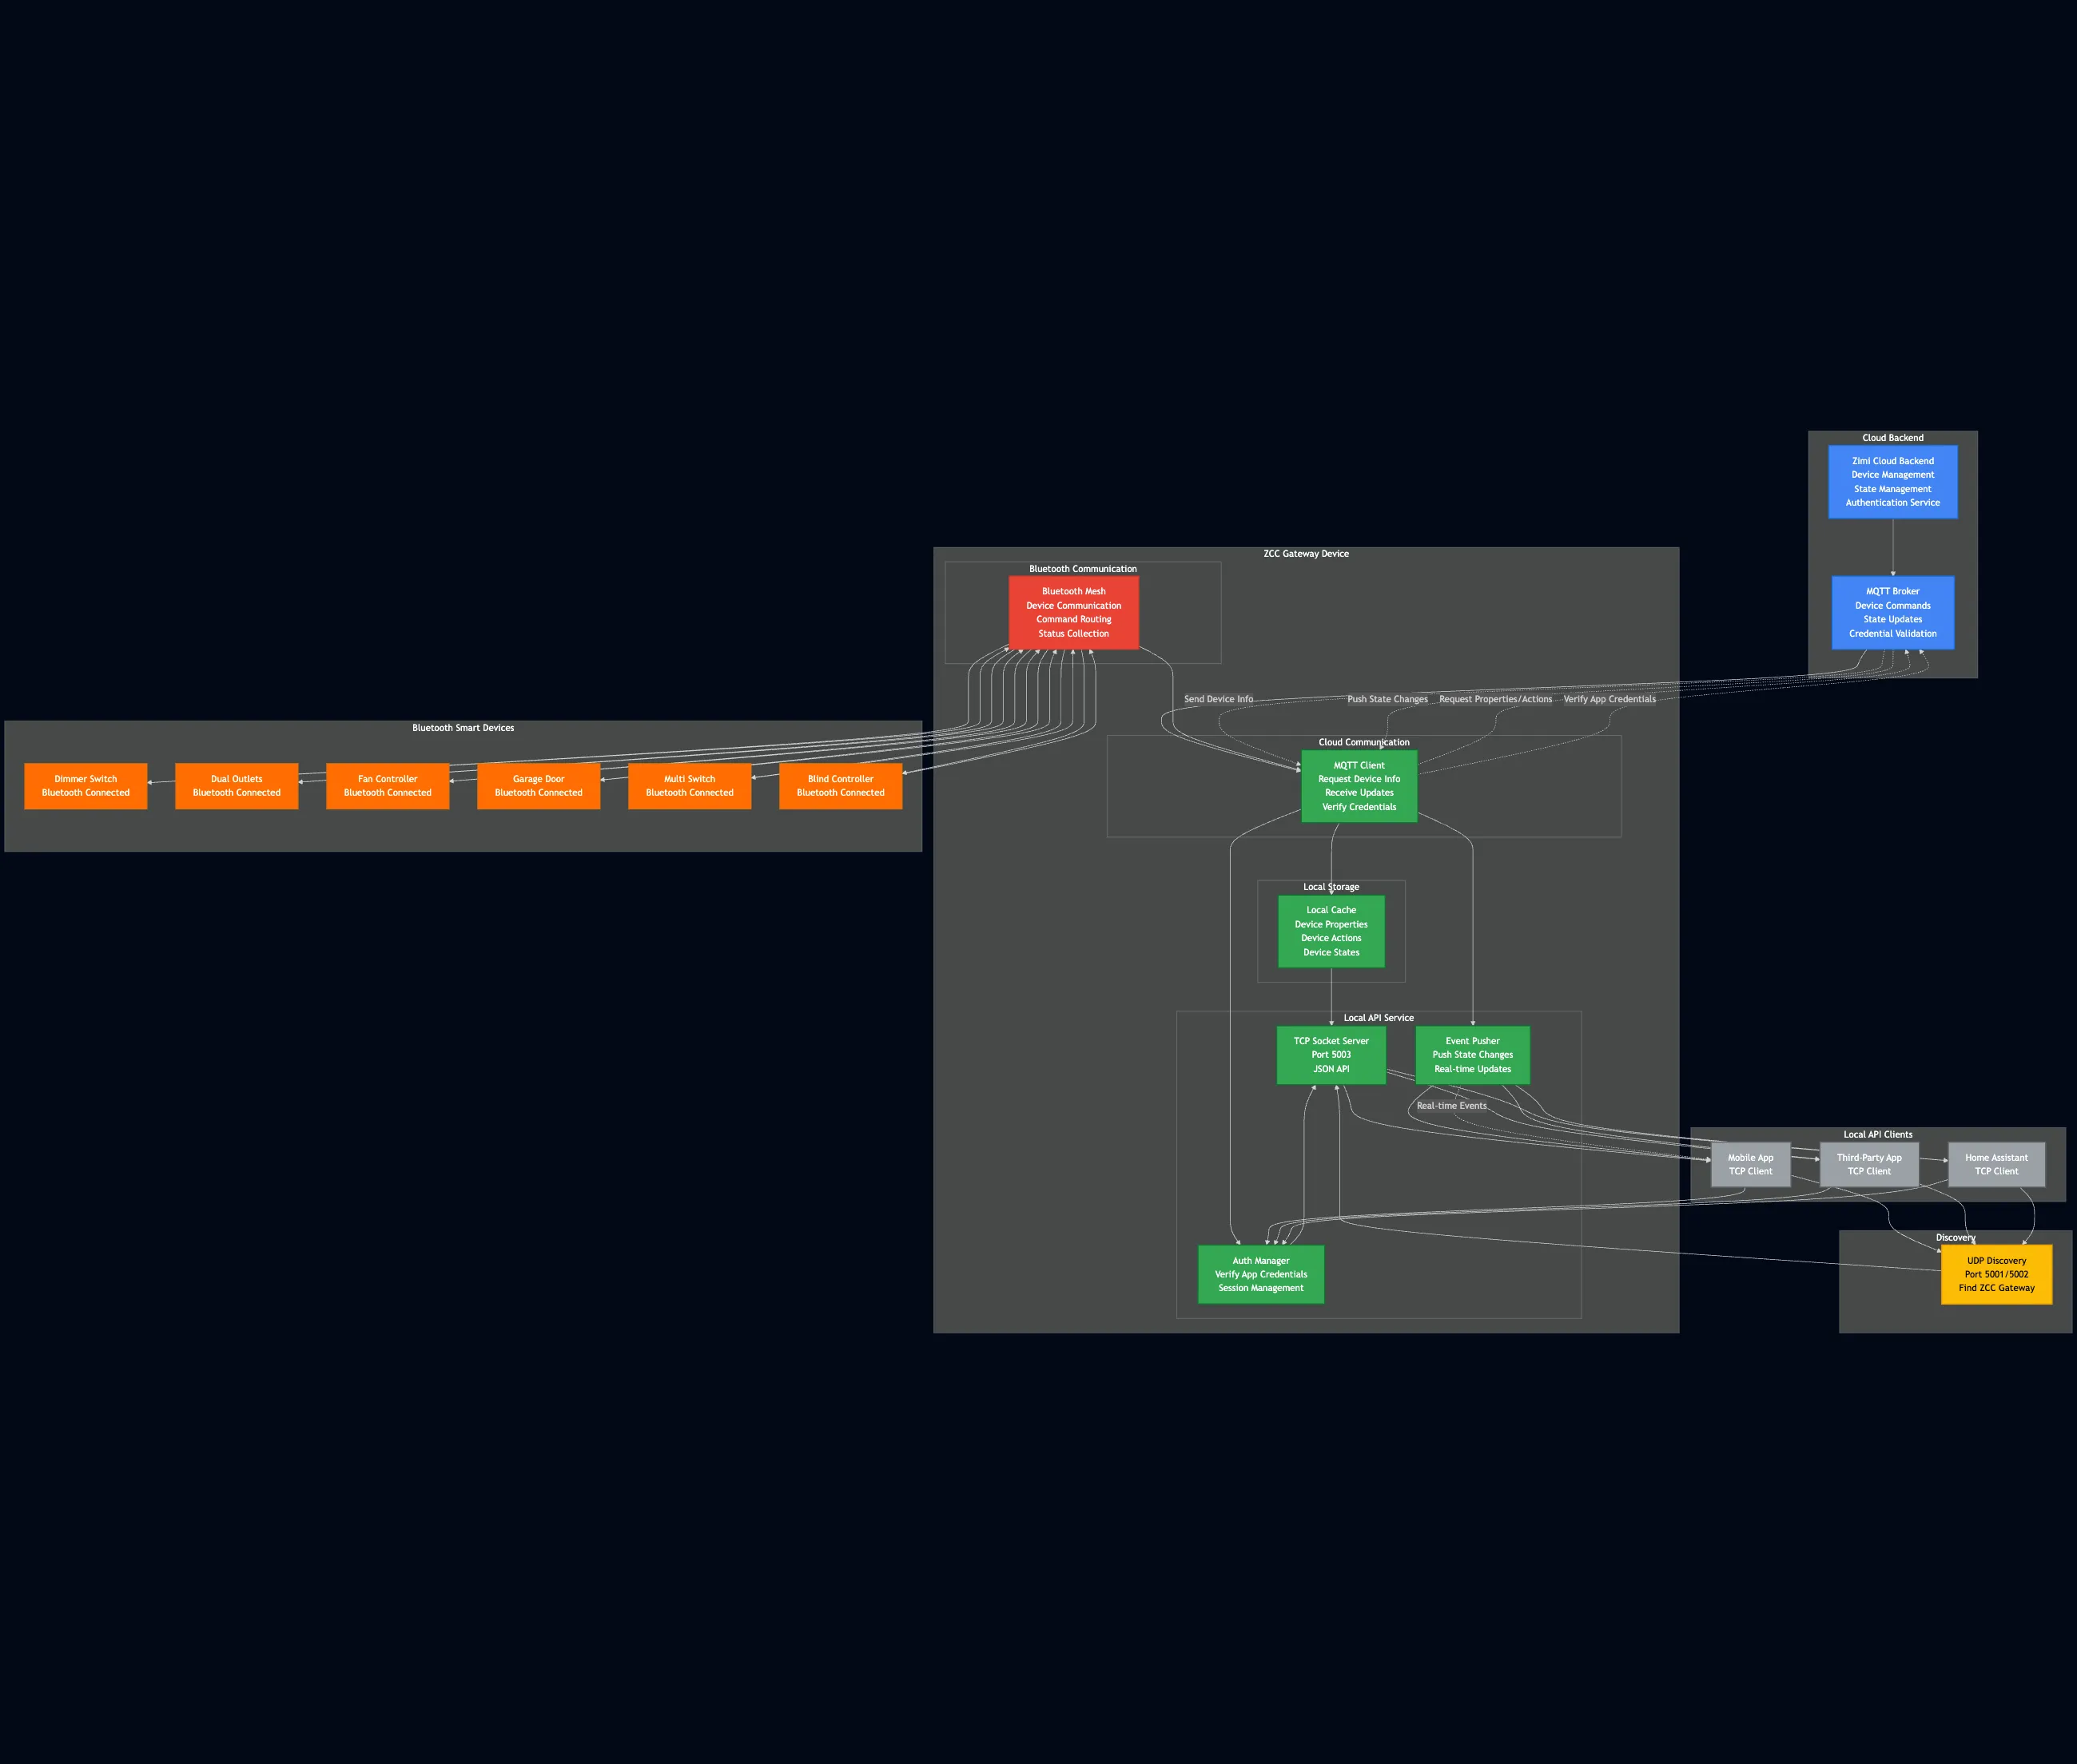Select the Third-Party App TCP Client node
This screenshot has width=2077, height=1764.
[1869, 1163]
